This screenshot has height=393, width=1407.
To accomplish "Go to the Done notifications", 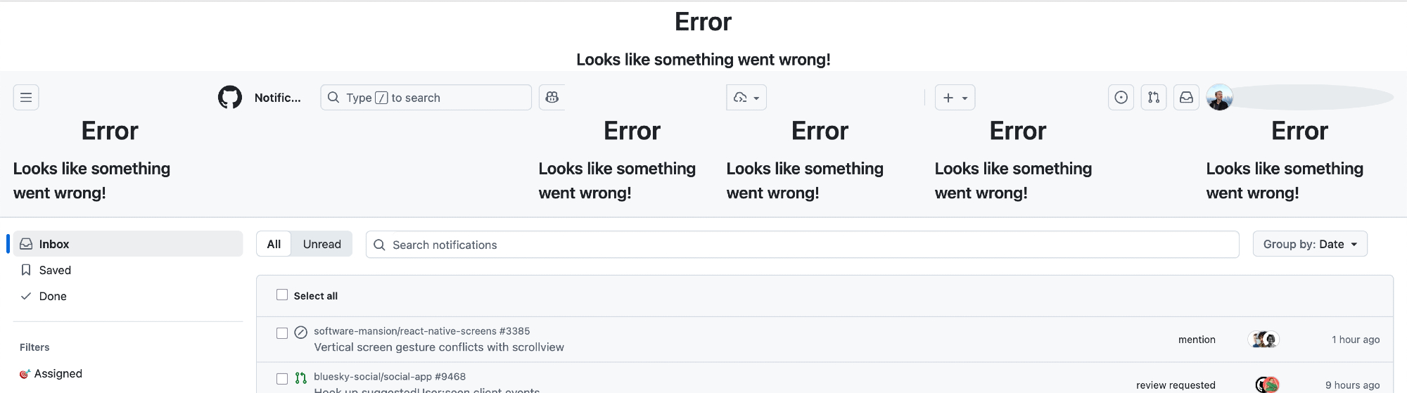I will (53, 296).
